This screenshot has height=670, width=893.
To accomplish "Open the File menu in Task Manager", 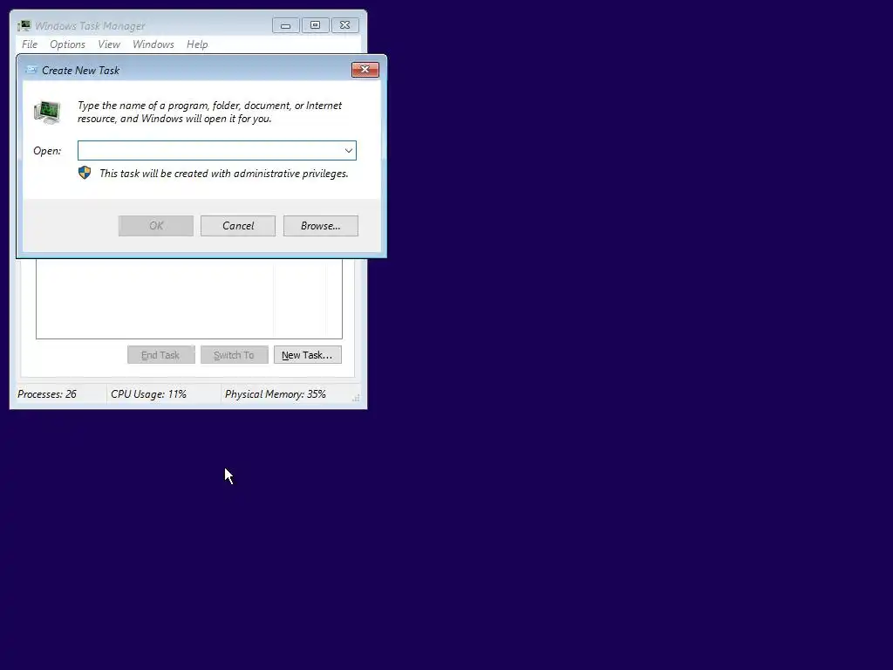I will (x=30, y=44).
